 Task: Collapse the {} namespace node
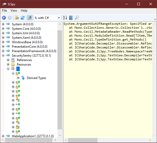pyautogui.click(x=8, y=69)
